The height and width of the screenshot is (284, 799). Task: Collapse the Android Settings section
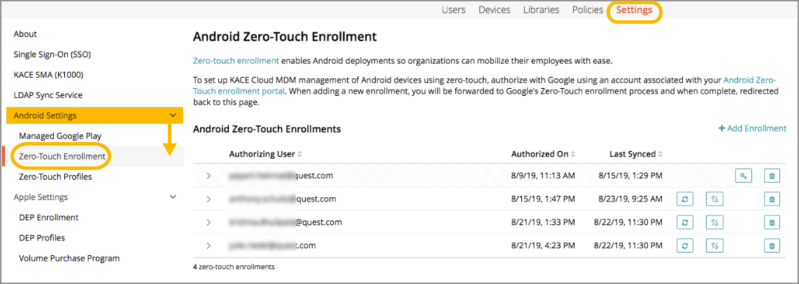[173, 115]
